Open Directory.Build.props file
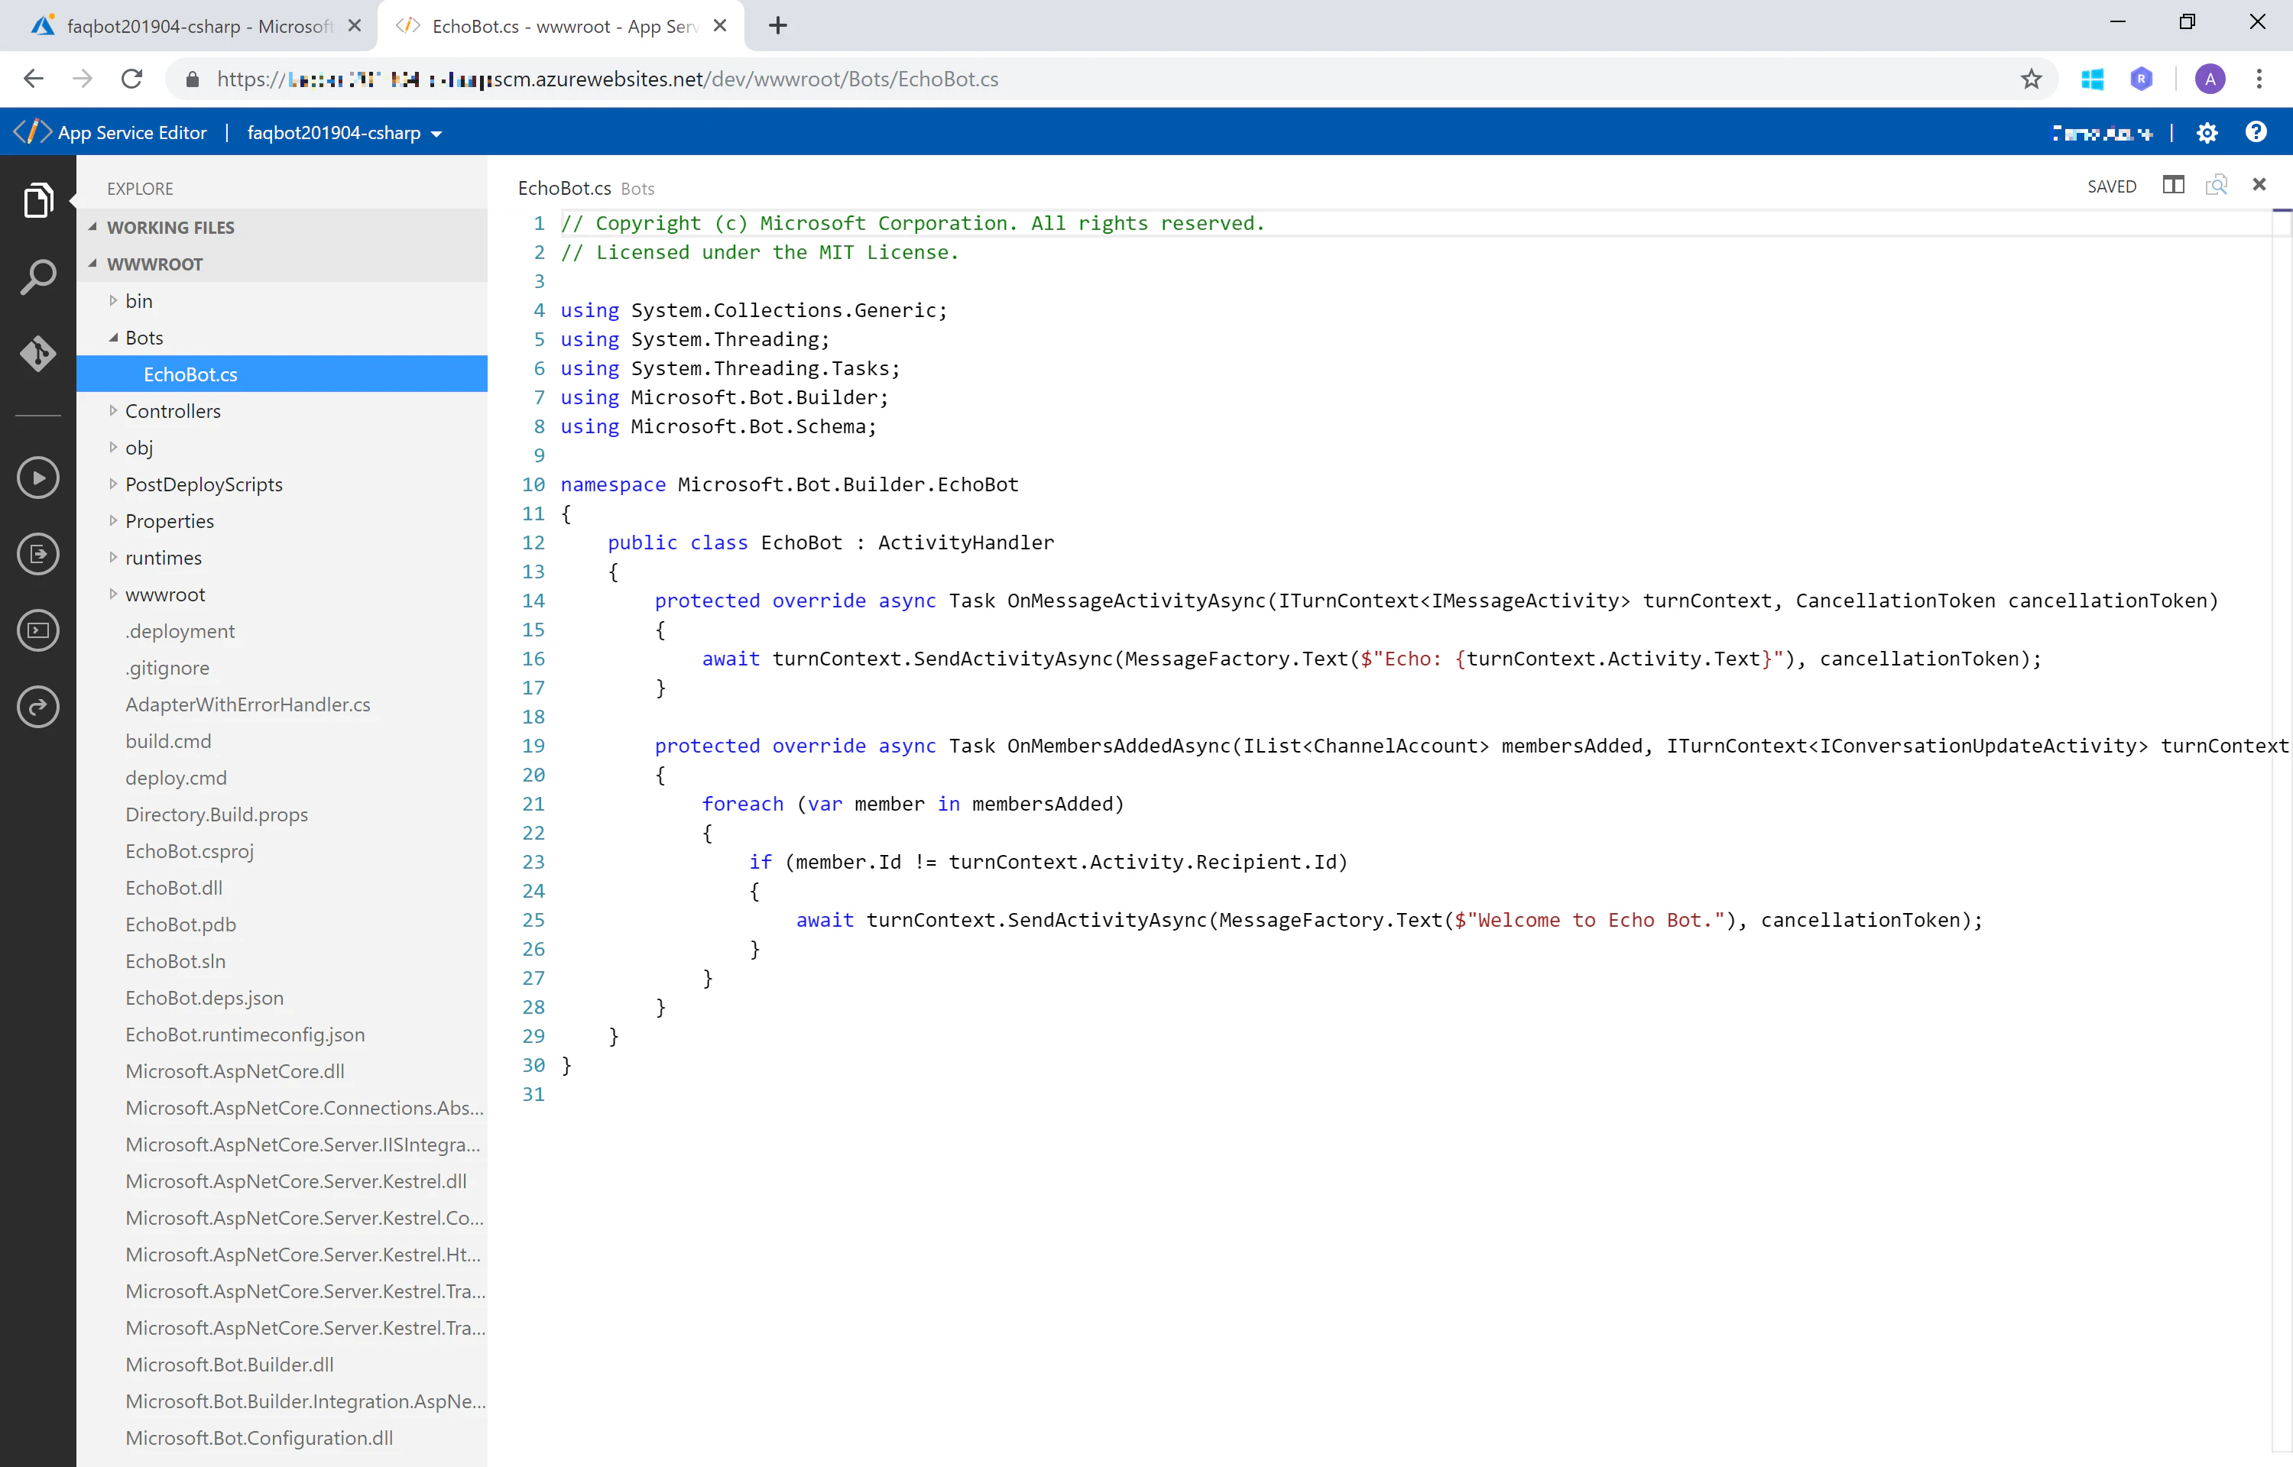Image resolution: width=2293 pixels, height=1467 pixels. [x=217, y=814]
